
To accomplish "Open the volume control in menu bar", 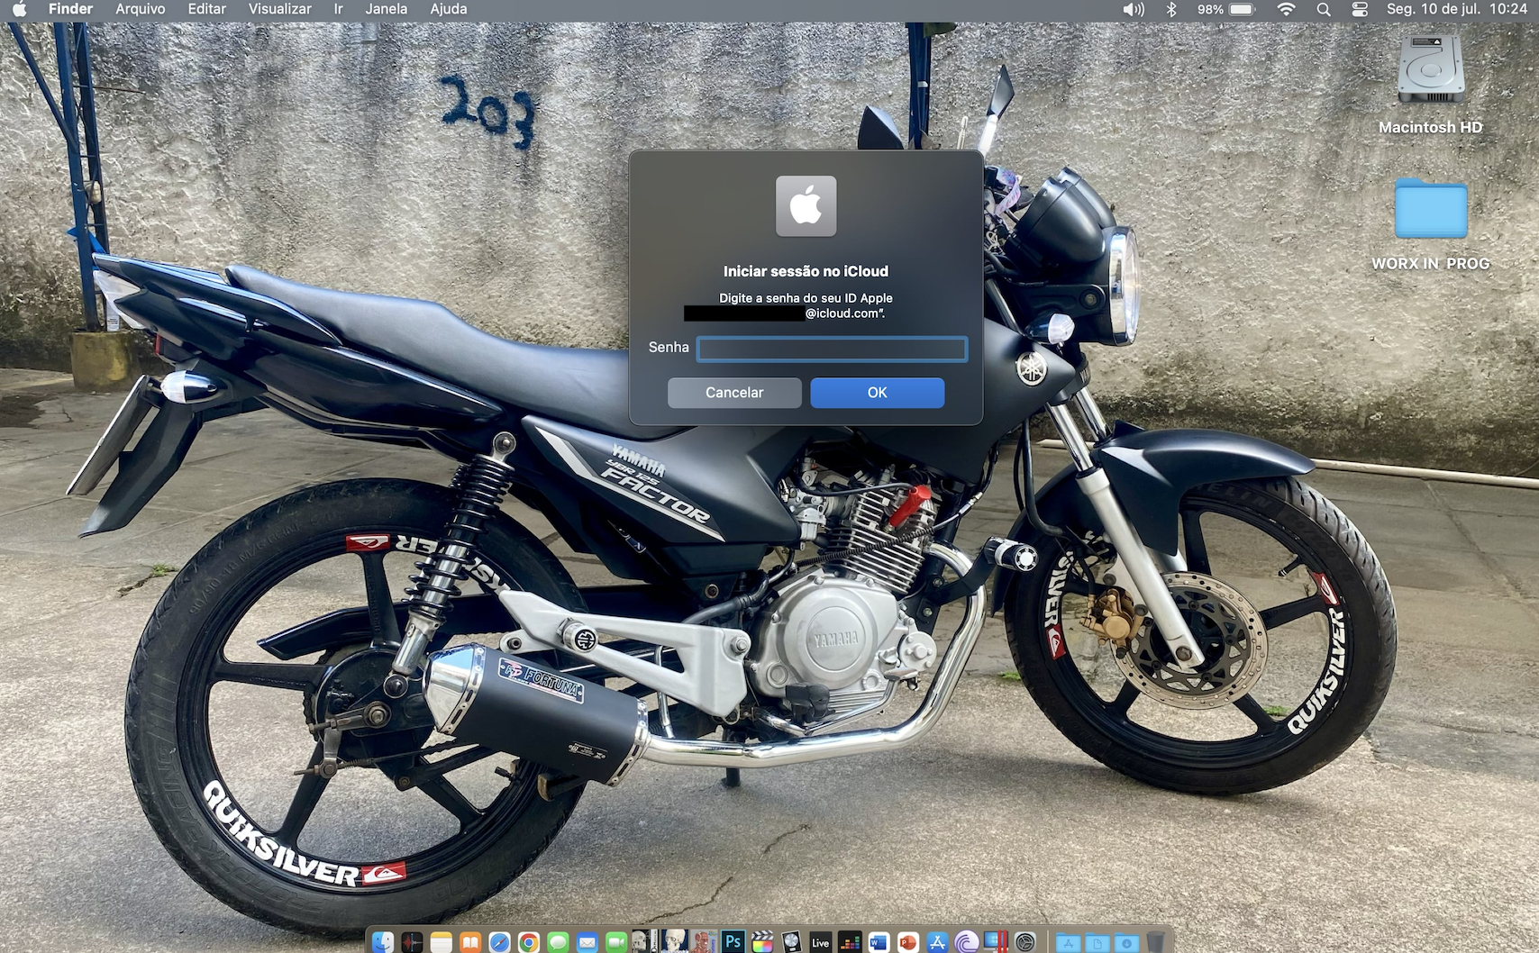I will click(1133, 9).
